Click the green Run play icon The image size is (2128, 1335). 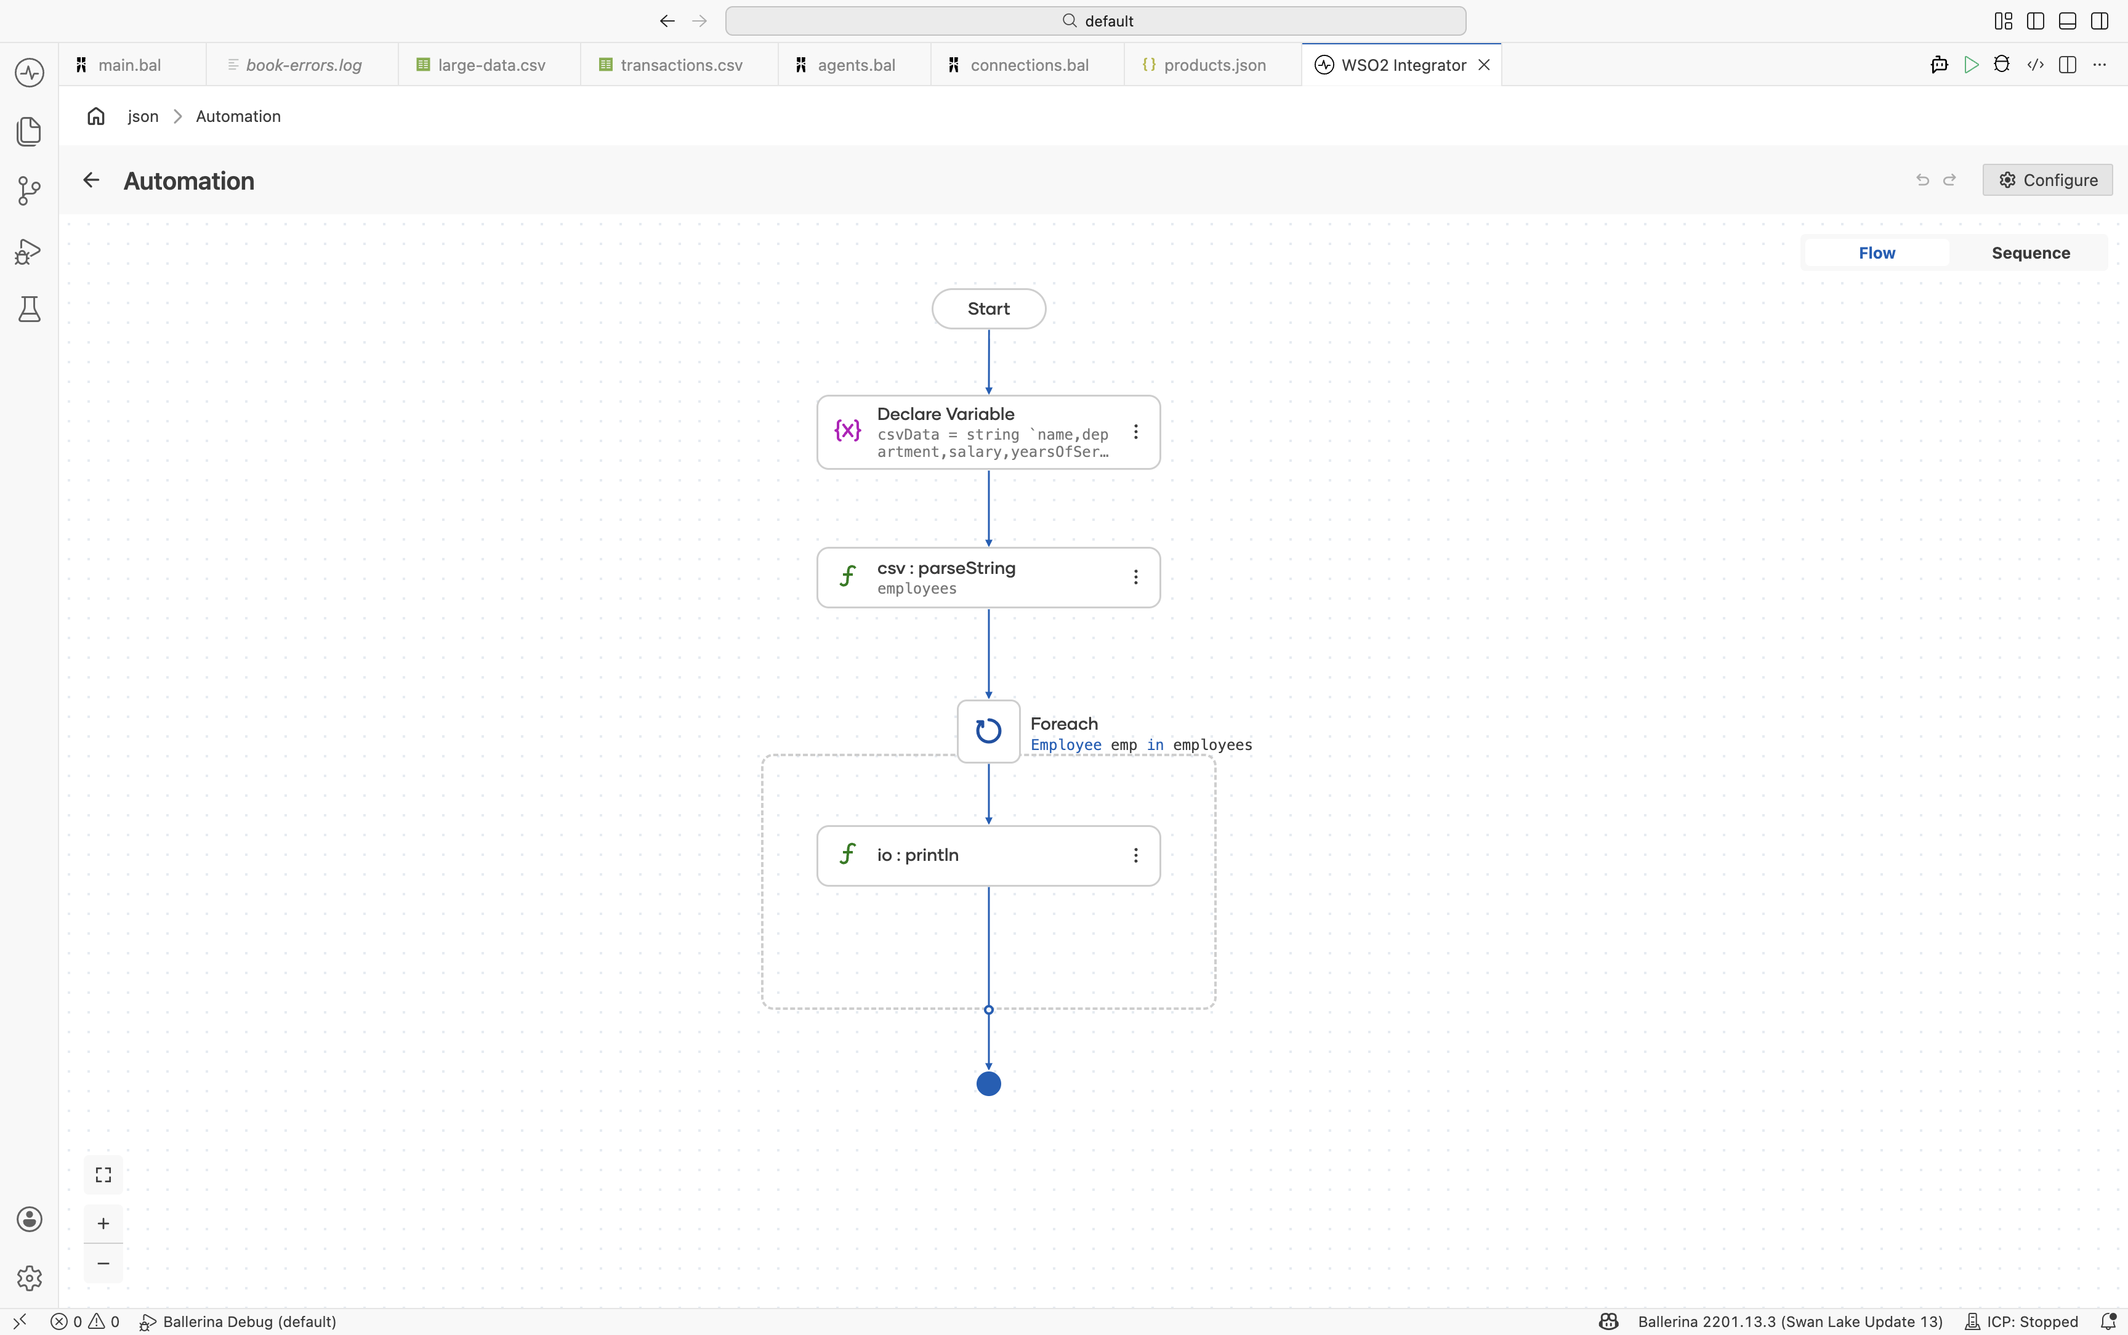pyautogui.click(x=1971, y=65)
